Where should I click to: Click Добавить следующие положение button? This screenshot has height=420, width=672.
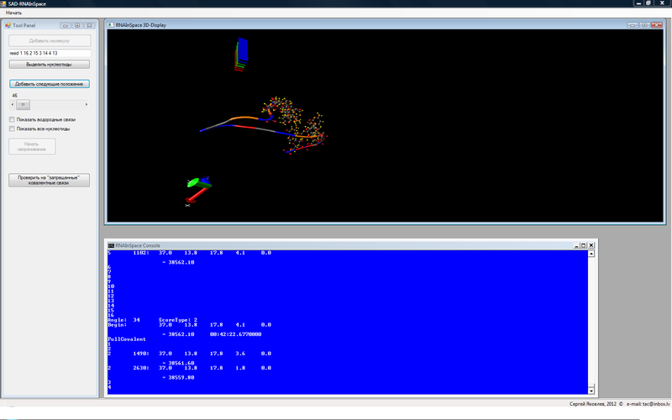[50, 83]
